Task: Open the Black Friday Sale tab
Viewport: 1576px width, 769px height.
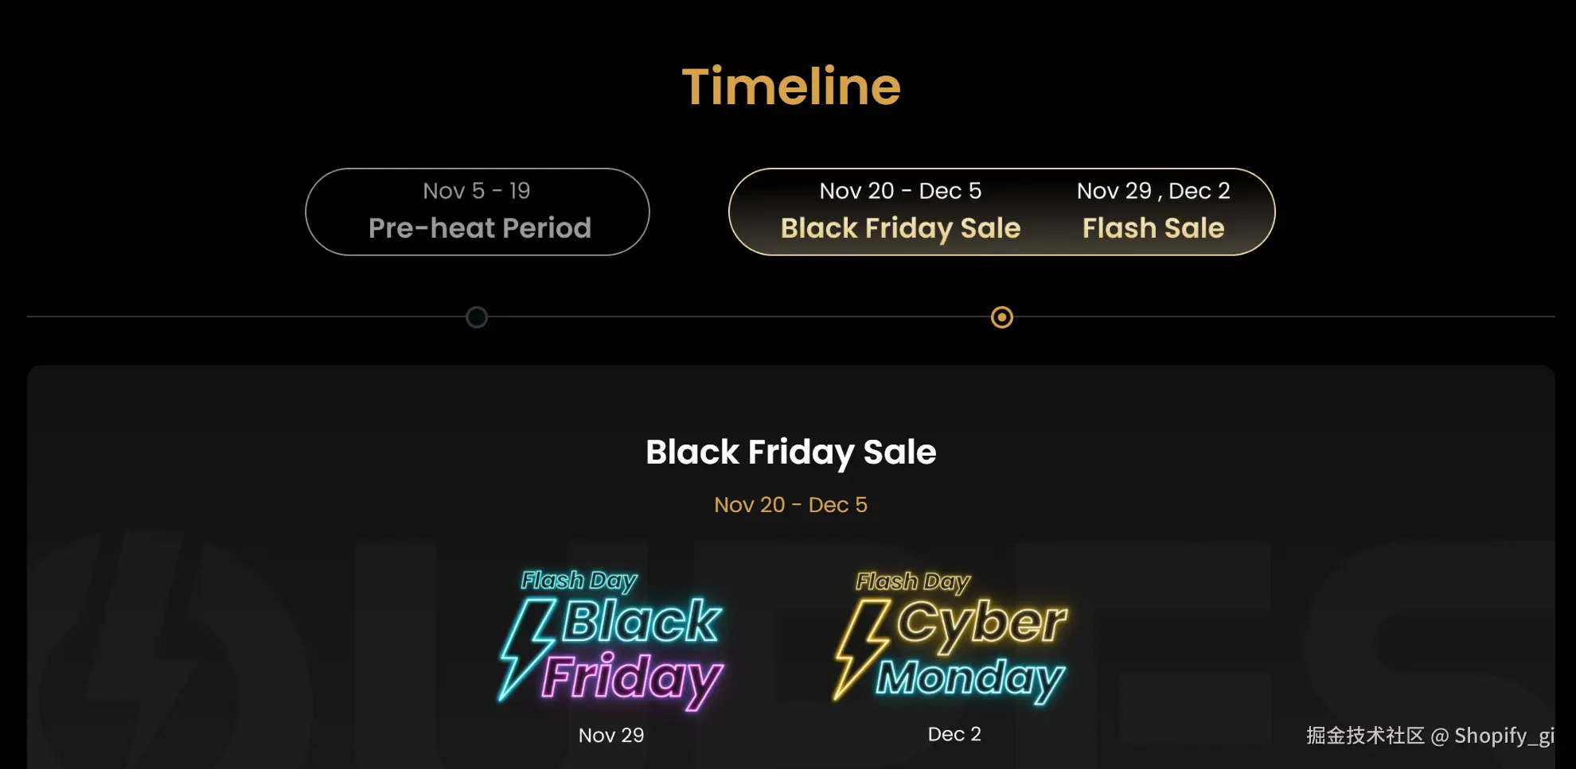Action: tap(900, 228)
